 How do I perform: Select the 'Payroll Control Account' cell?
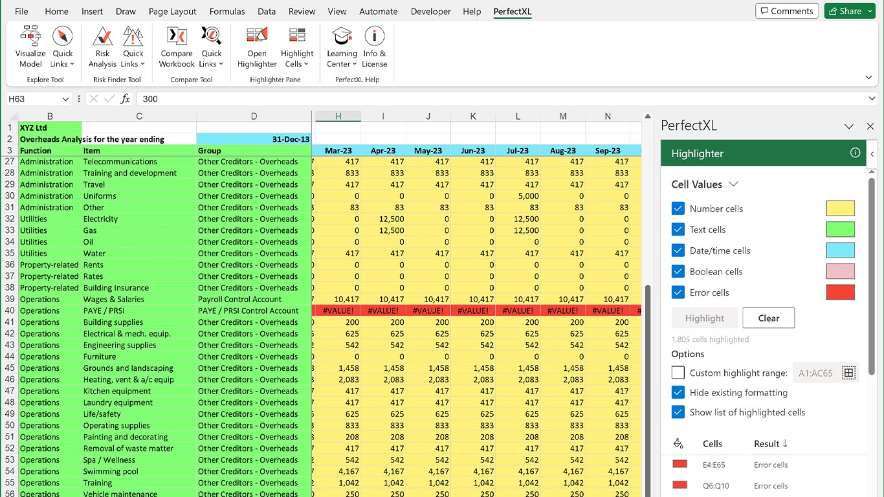(x=254, y=299)
